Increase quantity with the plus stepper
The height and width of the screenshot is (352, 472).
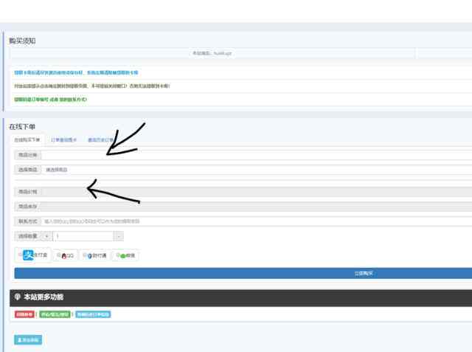point(46,236)
